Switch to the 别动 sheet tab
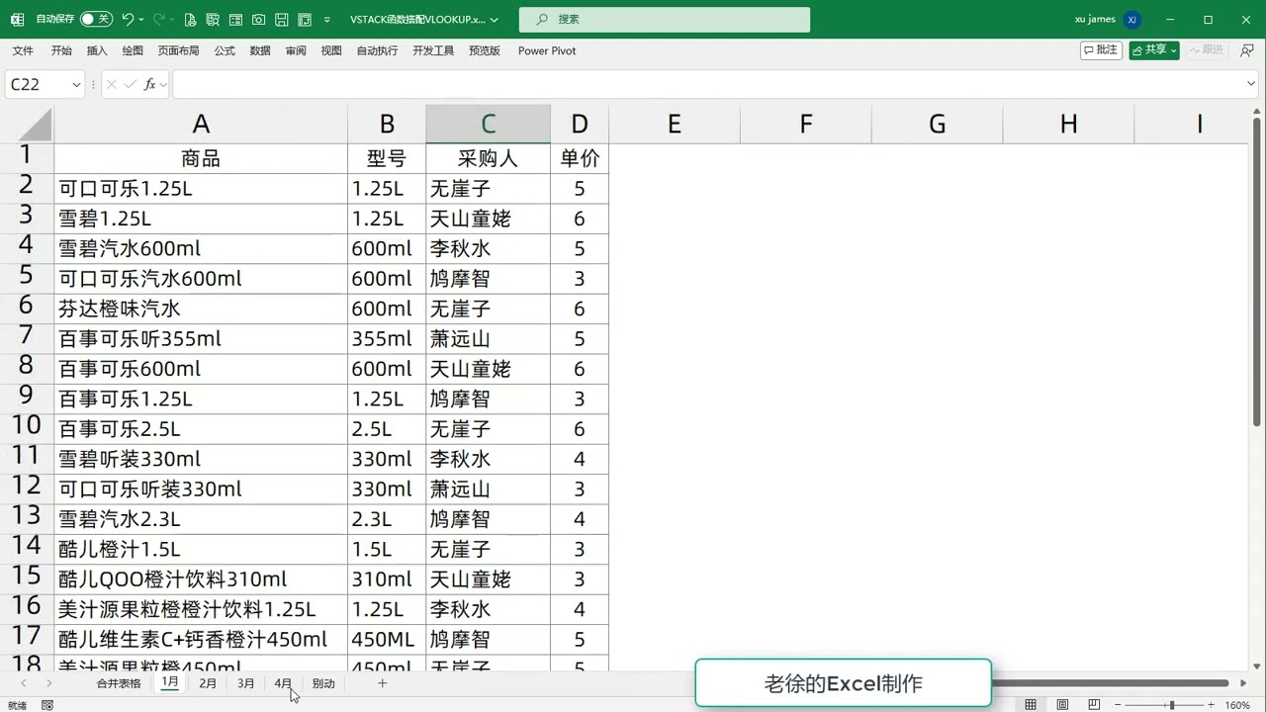 pyautogui.click(x=323, y=683)
